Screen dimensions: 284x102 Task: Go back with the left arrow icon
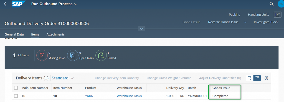point(5,4)
